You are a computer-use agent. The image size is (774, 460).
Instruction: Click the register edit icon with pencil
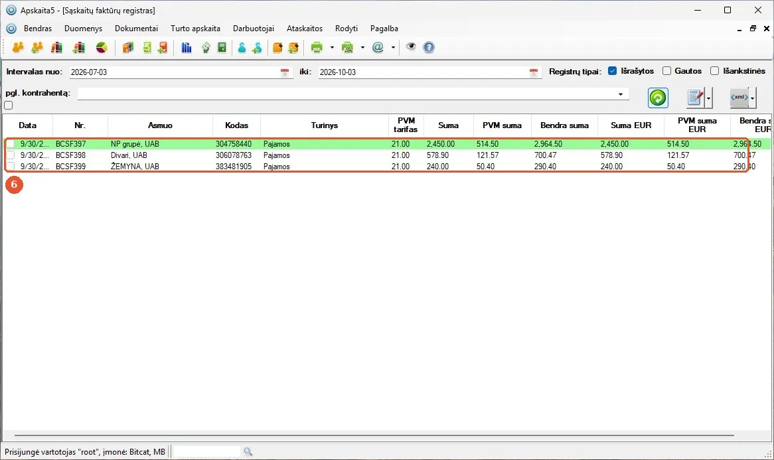pyautogui.click(x=696, y=98)
